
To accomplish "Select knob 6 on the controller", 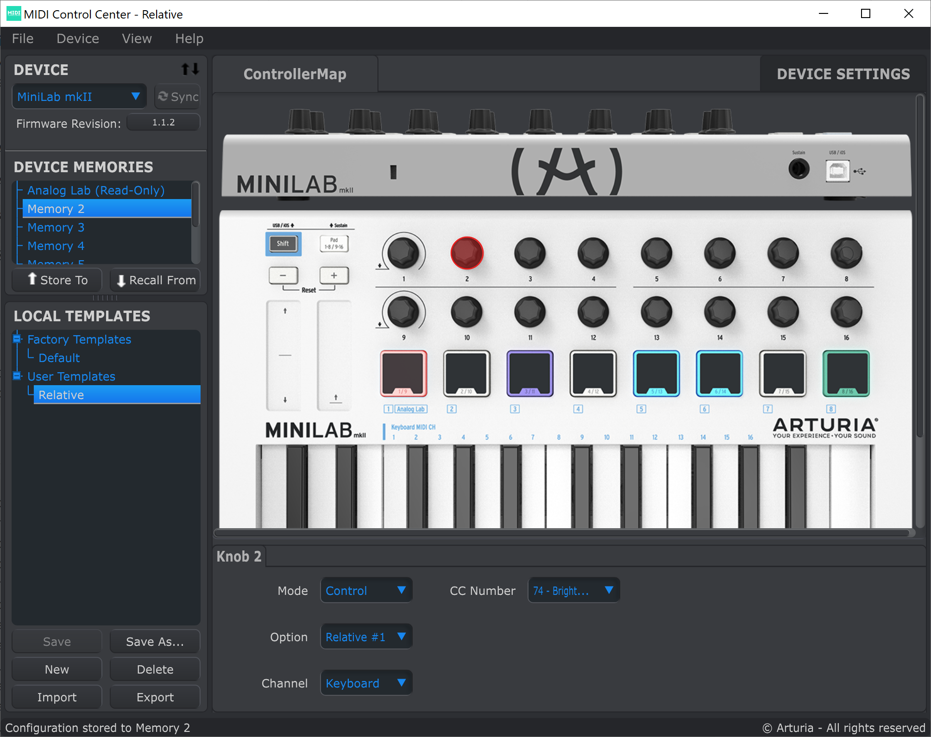I will (720, 253).
